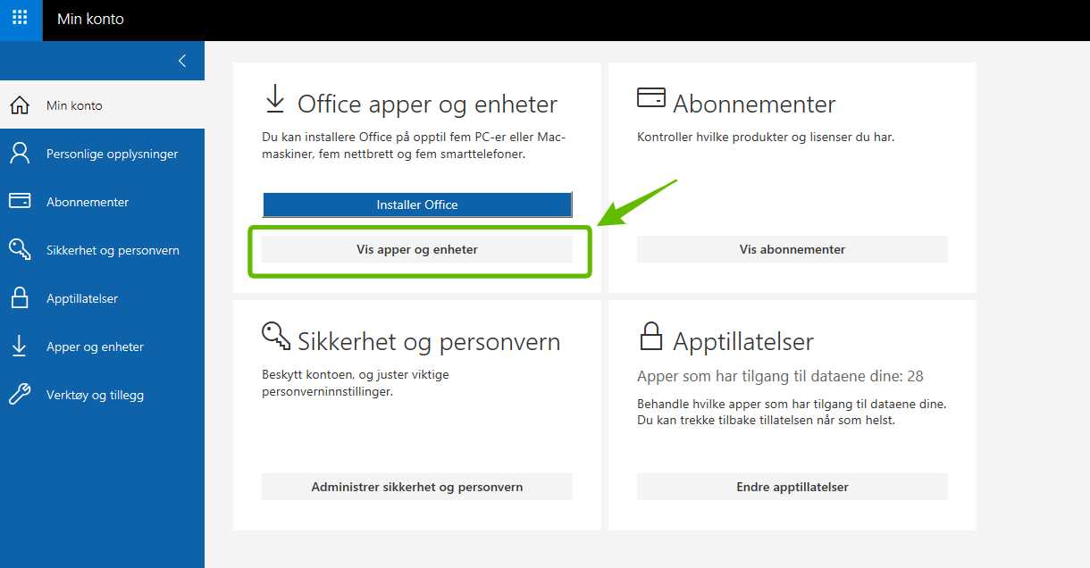Click the Installer Office button

[x=417, y=205]
